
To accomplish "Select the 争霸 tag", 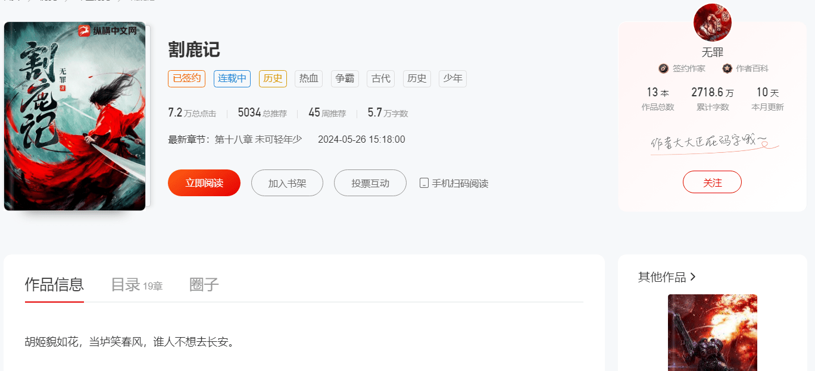I will tap(345, 78).
